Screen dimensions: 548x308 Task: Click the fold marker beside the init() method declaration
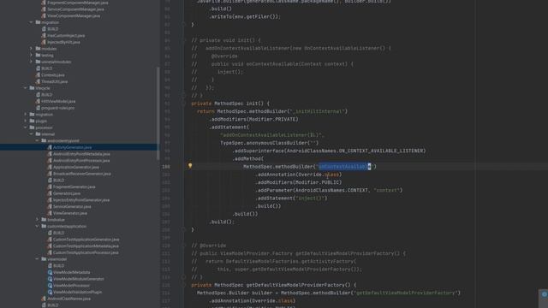[183, 104]
